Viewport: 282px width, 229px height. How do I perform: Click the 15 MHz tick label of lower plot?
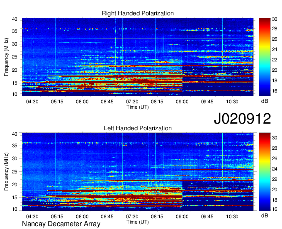(x=15, y=197)
